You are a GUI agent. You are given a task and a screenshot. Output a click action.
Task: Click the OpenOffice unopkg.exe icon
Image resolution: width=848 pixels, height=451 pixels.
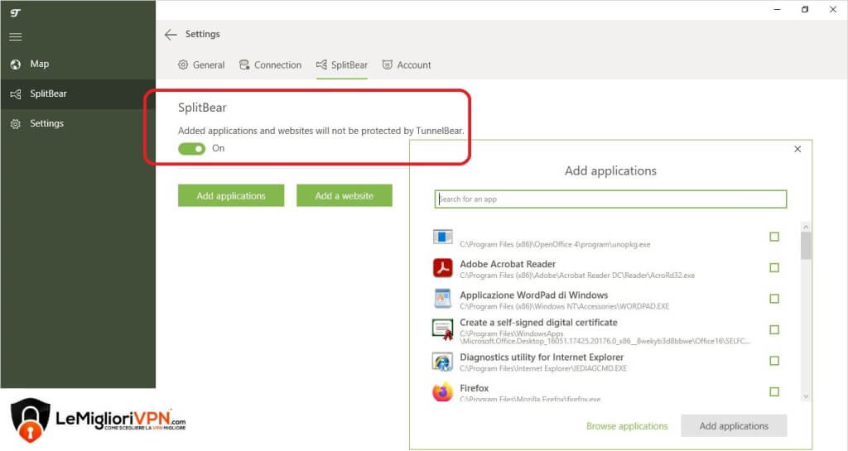442,237
